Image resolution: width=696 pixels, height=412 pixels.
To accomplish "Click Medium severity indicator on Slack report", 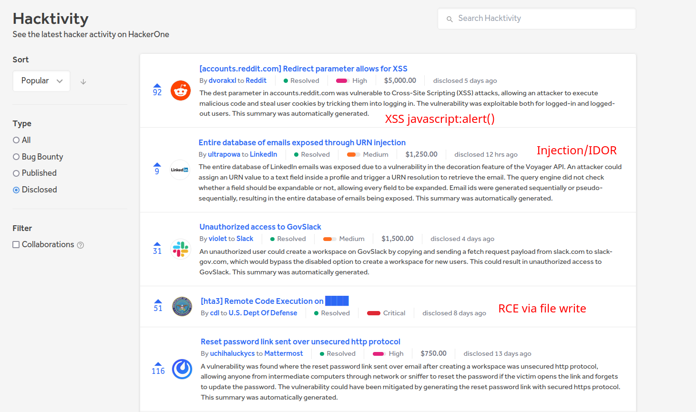I will tap(344, 239).
